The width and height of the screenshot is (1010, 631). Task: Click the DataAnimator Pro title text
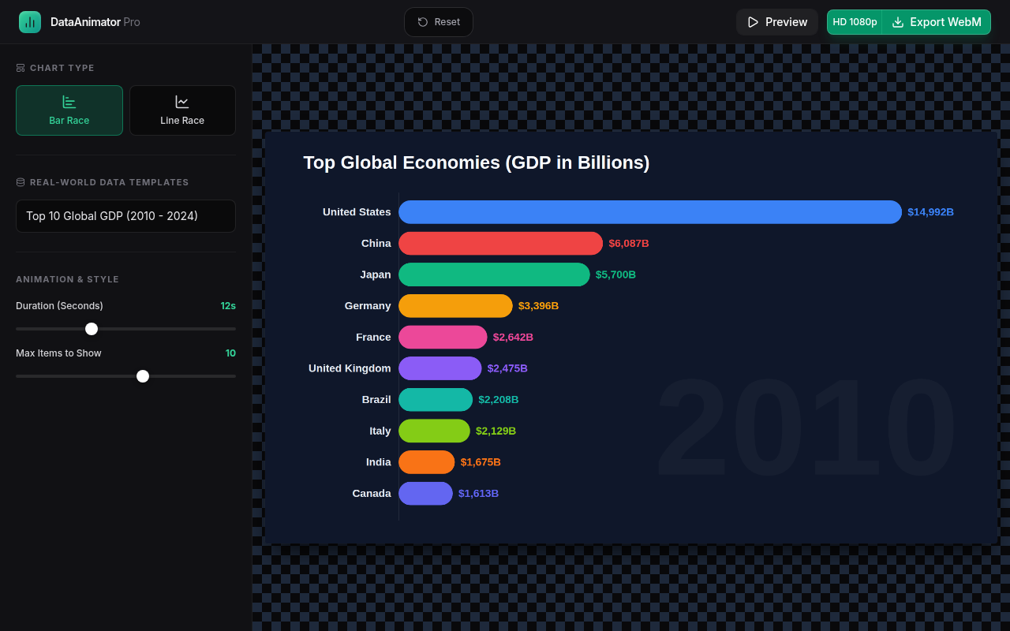point(95,22)
